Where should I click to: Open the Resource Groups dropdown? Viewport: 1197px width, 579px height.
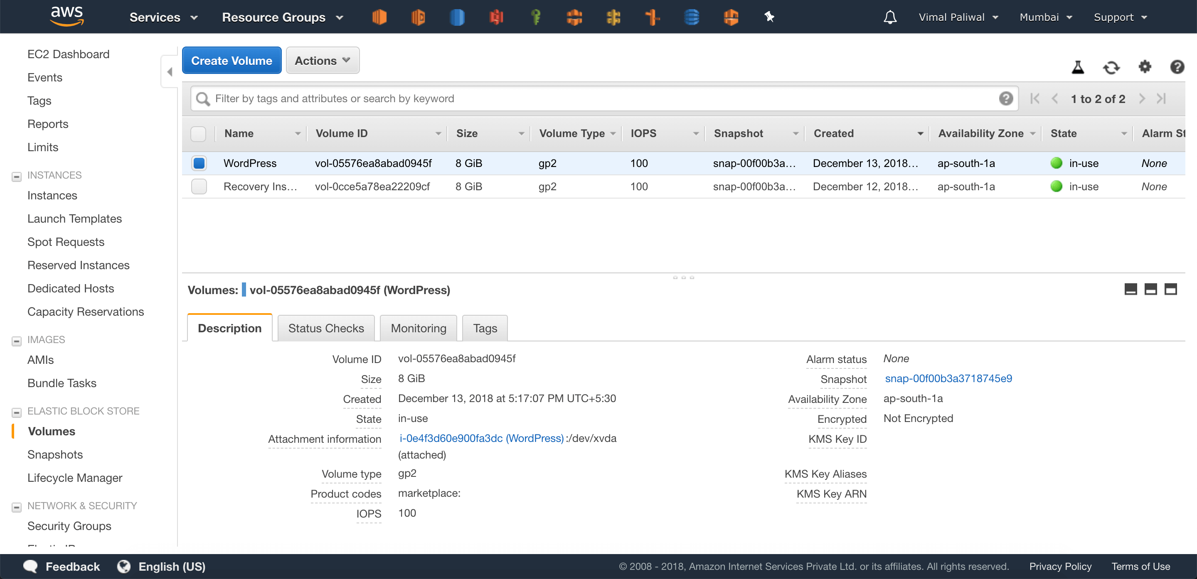[283, 17]
